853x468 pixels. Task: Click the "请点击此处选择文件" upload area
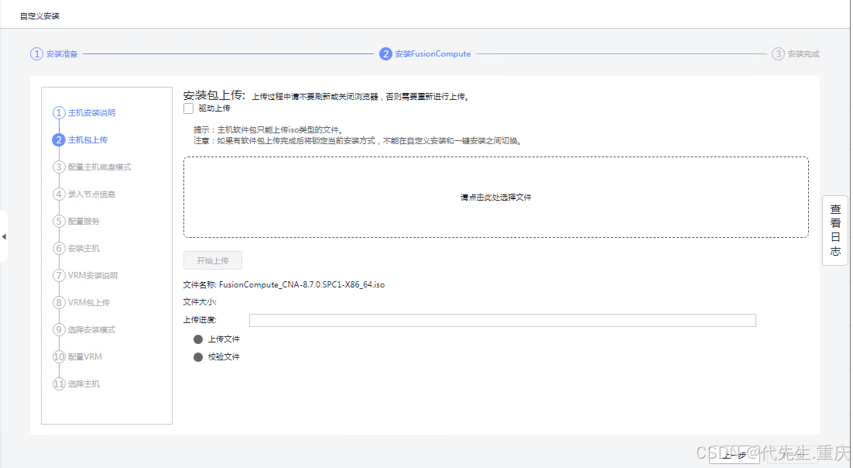(x=496, y=197)
